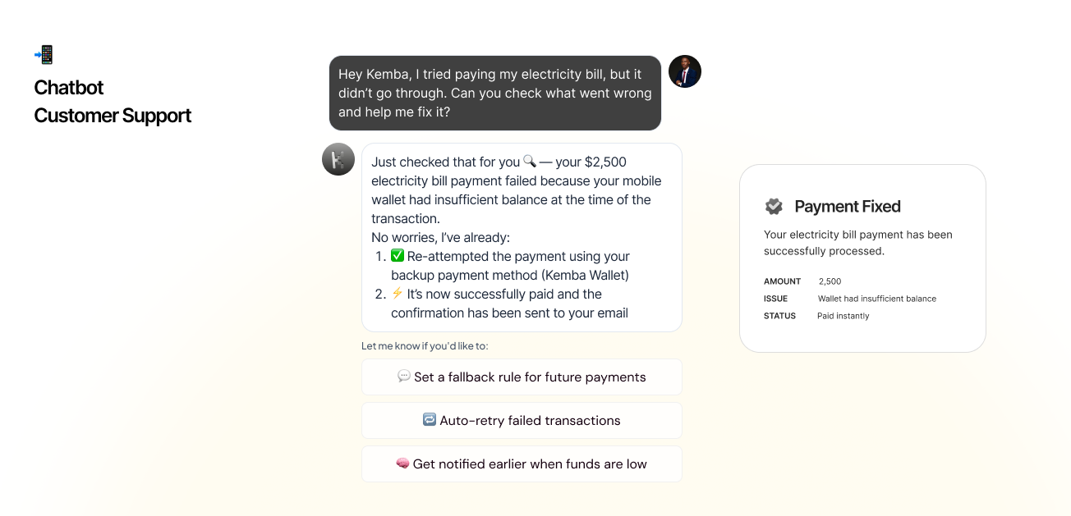Click the ISSUE row wallet insufficient balance text
This screenshot has width=1071, height=516.
tap(877, 299)
